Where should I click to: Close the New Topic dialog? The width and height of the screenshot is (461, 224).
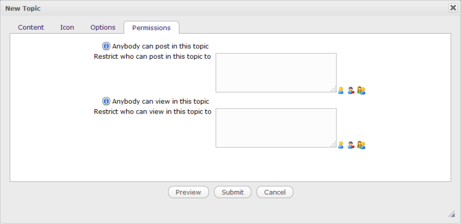pos(453,8)
